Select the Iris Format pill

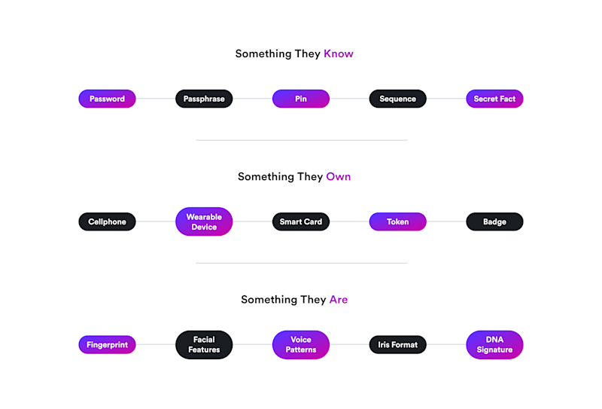[x=397, y=345]
